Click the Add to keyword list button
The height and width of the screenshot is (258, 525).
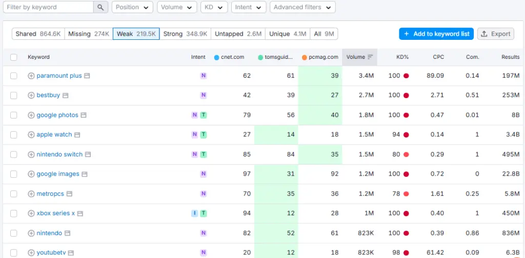point(436,34)
